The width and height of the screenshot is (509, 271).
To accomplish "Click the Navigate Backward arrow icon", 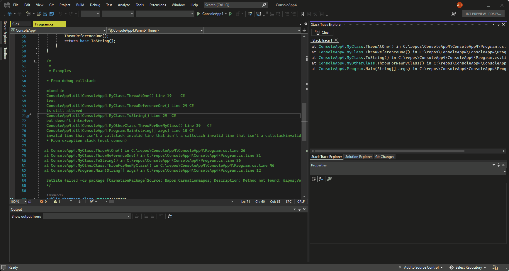I will click(9, 14).
